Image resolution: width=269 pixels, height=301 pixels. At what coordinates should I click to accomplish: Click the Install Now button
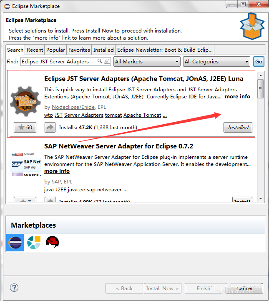[x=162, y=288]
